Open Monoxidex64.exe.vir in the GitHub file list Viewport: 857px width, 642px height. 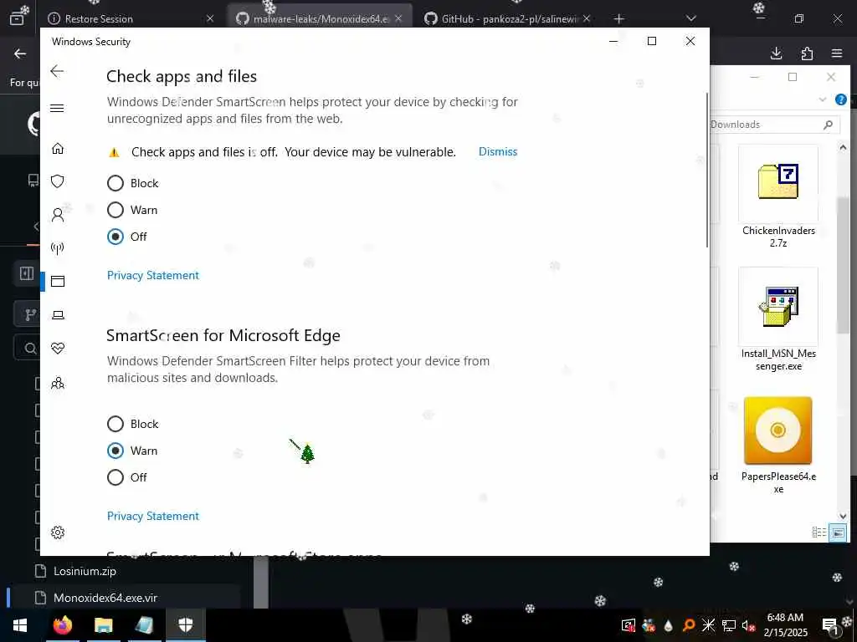105,598
